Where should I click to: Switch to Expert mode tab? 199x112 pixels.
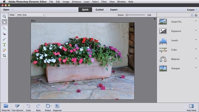[114, 10]
